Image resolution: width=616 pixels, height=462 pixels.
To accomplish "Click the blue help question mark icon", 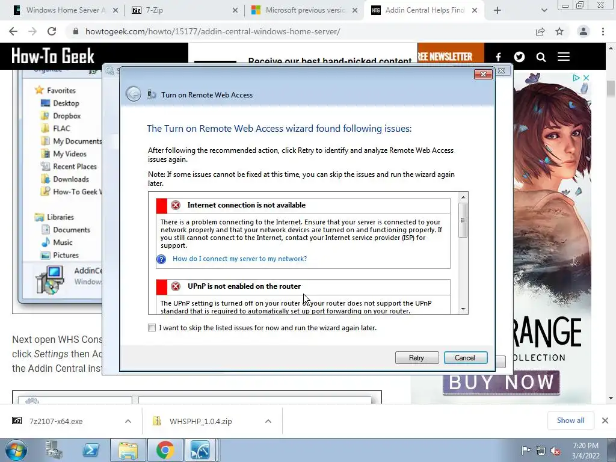I will tap(161, 259).
